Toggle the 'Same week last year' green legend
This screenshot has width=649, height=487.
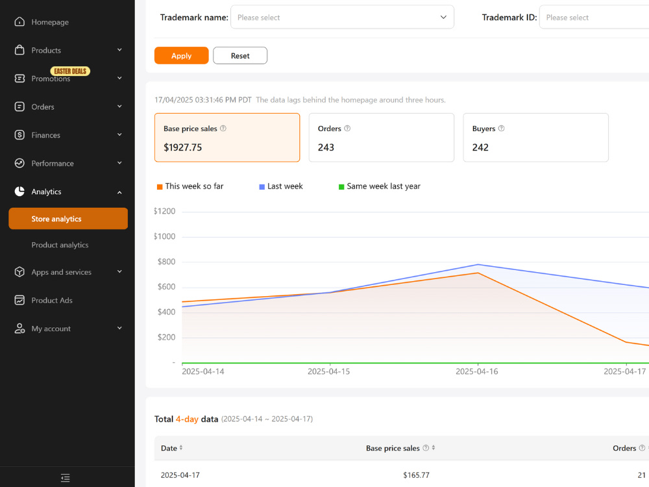point(380,186)
